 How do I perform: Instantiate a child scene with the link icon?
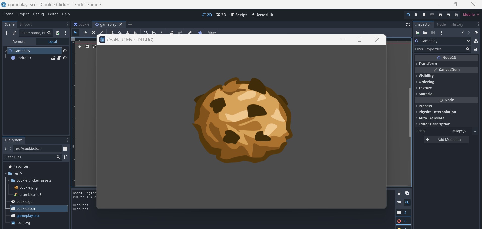[15, 33]
